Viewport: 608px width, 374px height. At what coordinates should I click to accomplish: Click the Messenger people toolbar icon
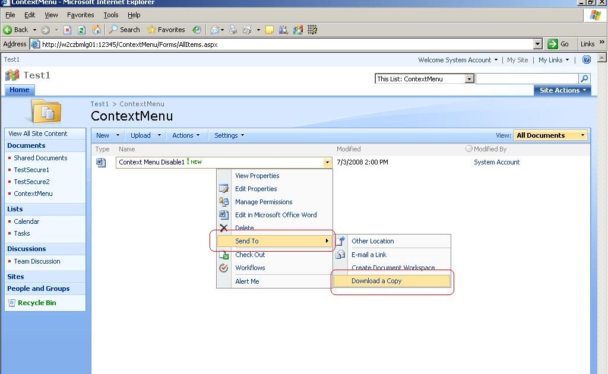pos(298,30)
